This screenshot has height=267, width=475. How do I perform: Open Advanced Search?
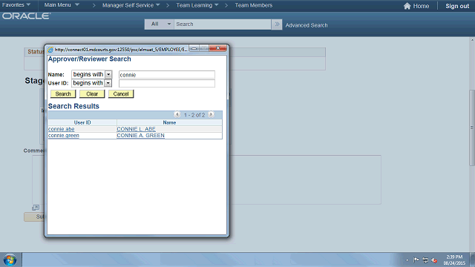(307, 25)
